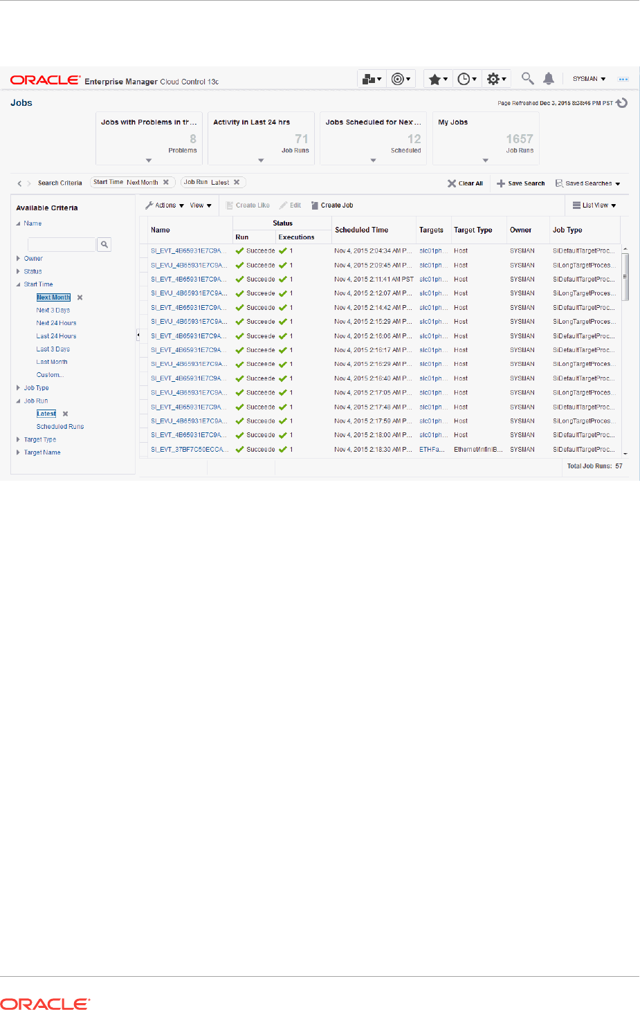
Task: Click the Name filter search icon
Action: pos(104,244)
